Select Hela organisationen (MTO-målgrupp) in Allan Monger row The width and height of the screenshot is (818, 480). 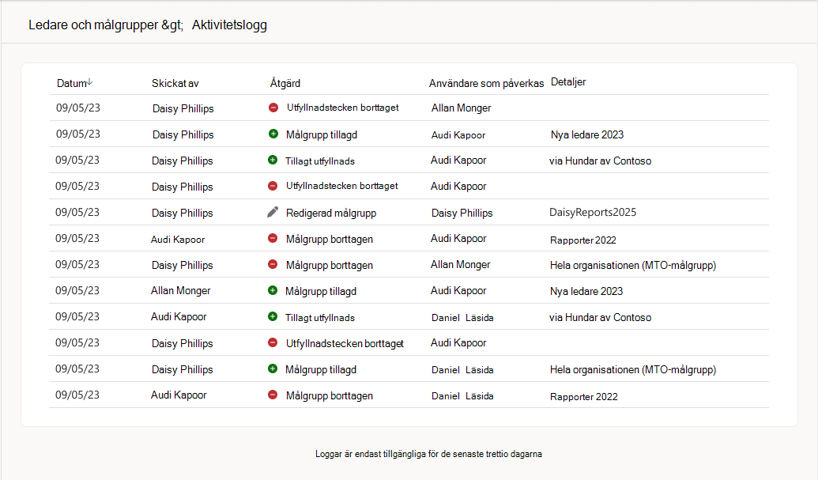(x=633, y=265)
